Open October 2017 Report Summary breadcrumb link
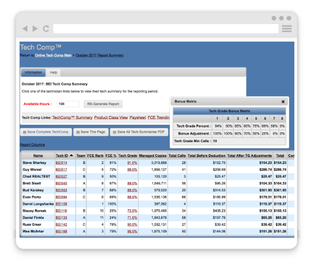The image size is (313, 274). (100, 55)
